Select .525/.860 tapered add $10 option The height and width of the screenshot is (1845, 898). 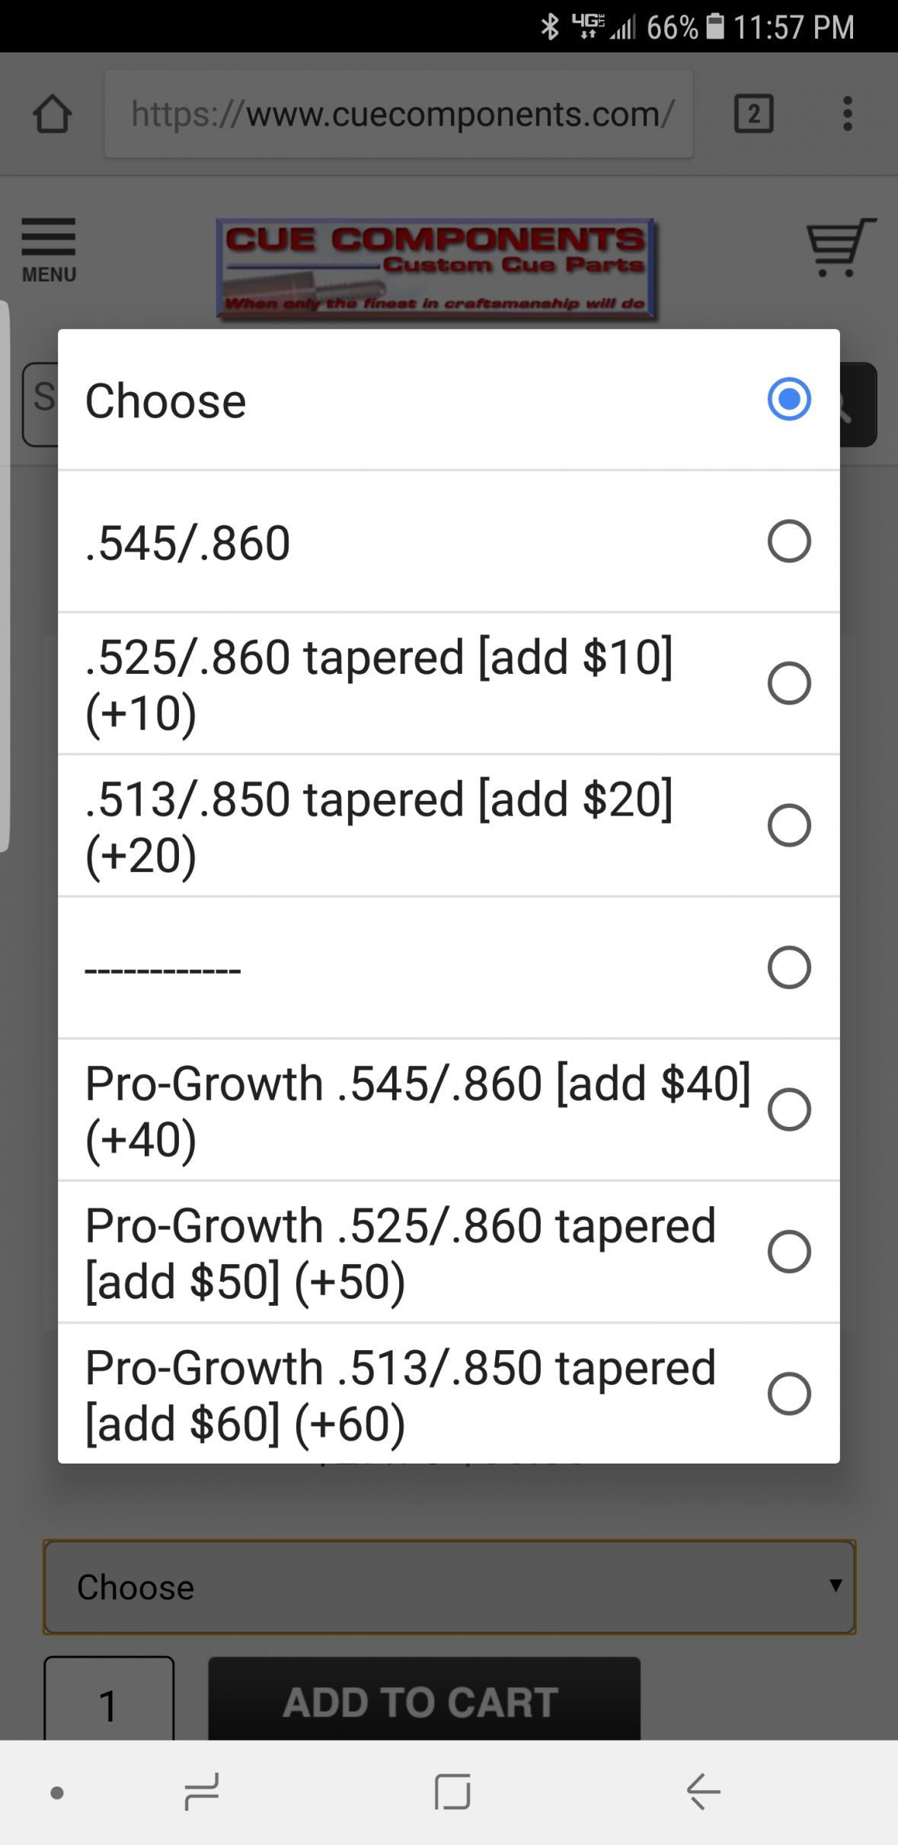[x=788, y=683]
